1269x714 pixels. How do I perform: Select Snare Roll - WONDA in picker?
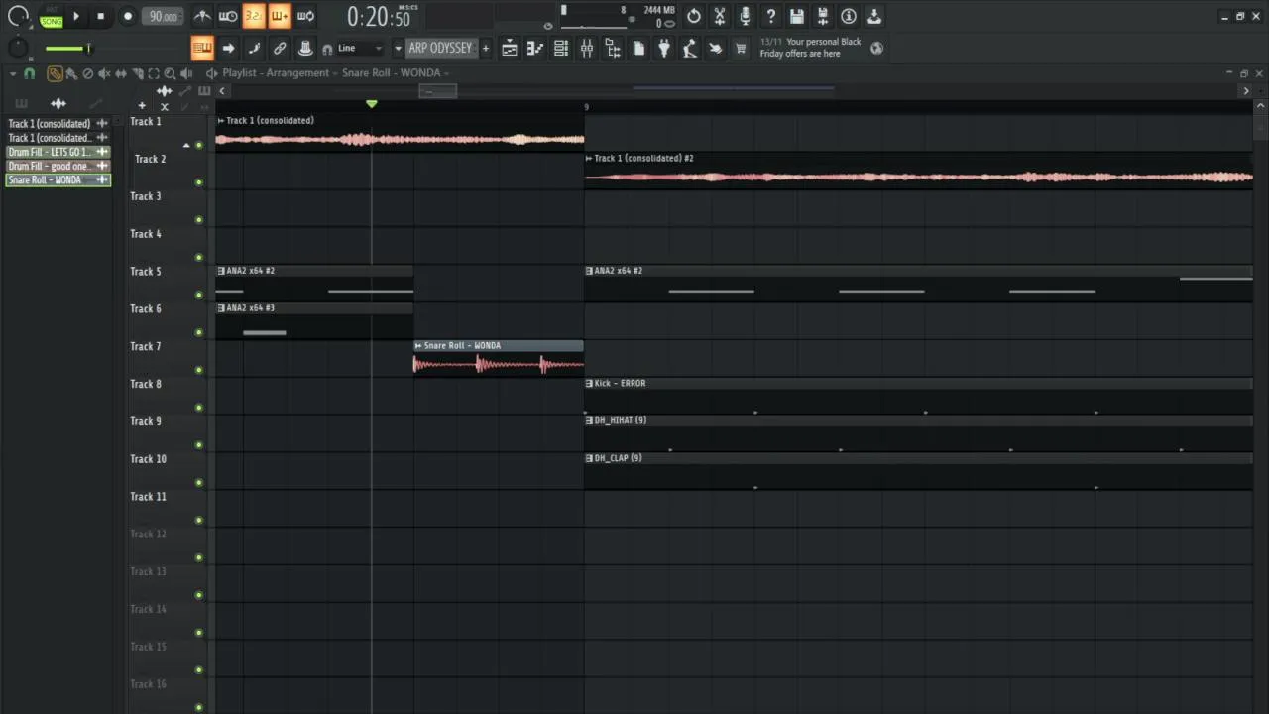(x=58, y=179)
